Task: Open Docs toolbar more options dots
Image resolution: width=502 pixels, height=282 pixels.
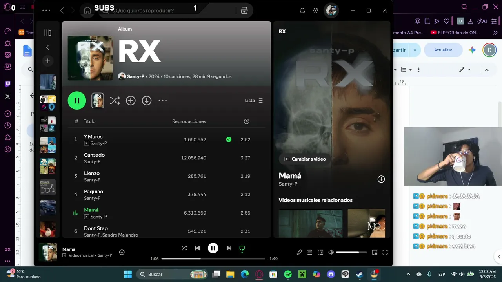Action: click(x=419, y=70)
